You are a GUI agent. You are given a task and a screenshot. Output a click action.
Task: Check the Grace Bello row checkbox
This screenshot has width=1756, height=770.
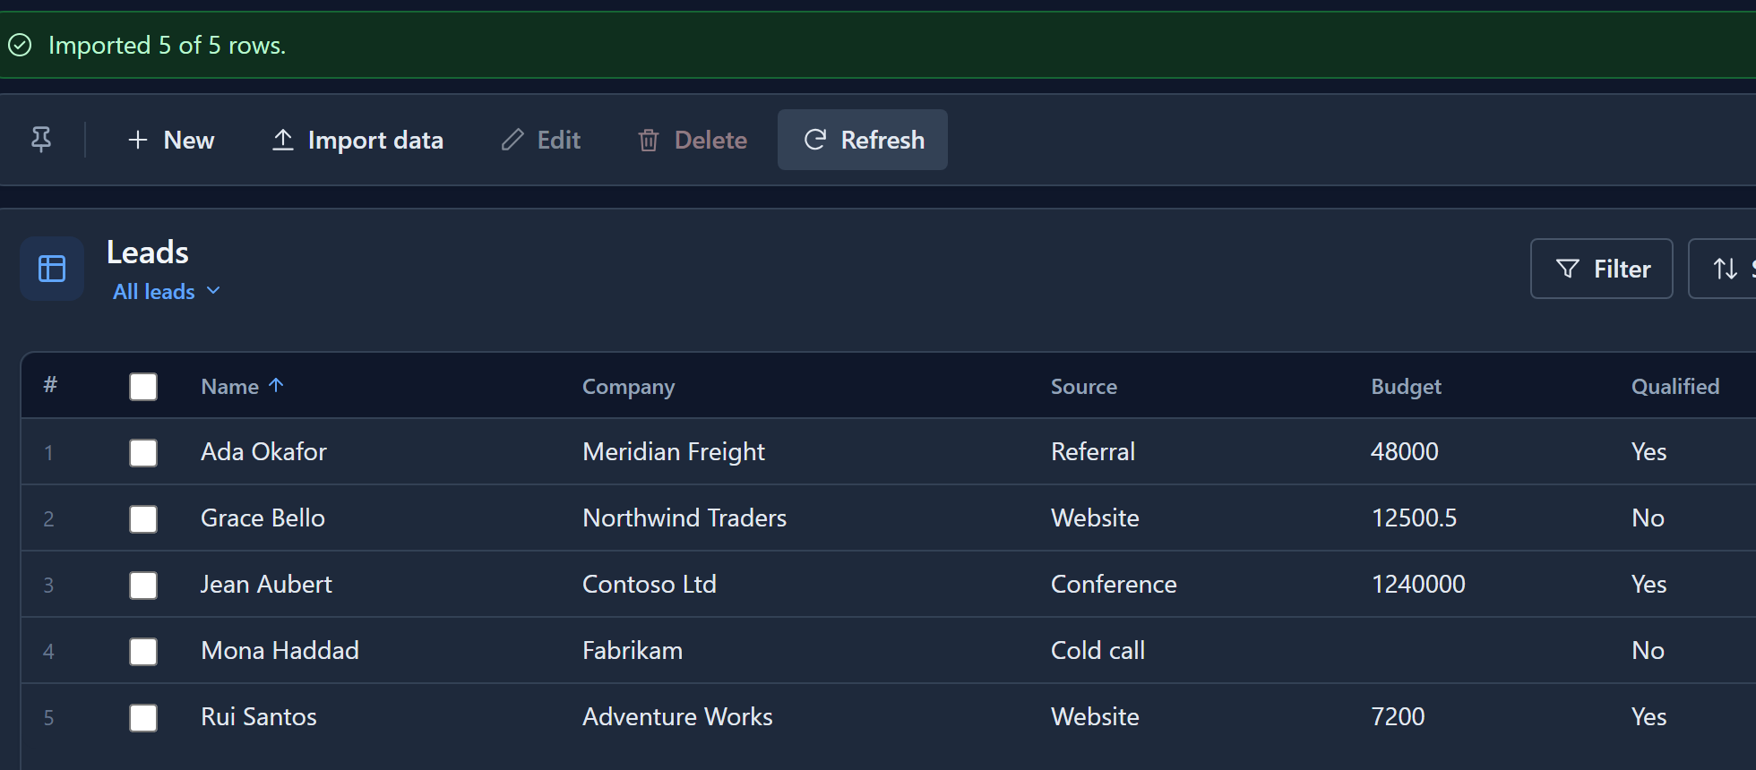tap(143, 519)
